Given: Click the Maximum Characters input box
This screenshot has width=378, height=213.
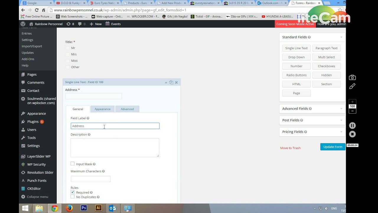Looking at the screenshot, I should coord(91,179).
